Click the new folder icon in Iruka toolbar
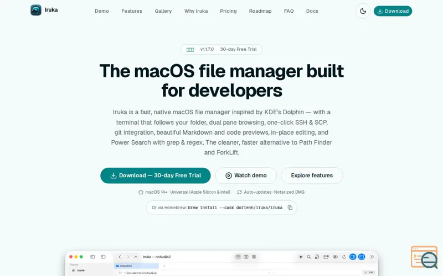 coord(326,257)
